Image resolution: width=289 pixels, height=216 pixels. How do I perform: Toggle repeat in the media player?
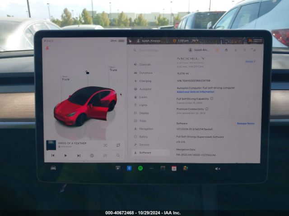tap(118, 145)
